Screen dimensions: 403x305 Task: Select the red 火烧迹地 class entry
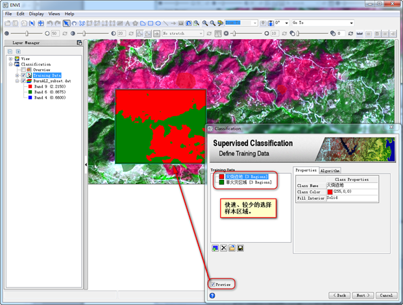[243, 177]
